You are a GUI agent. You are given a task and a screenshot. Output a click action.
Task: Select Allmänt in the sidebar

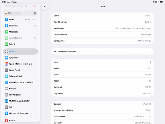click(21, 51)
